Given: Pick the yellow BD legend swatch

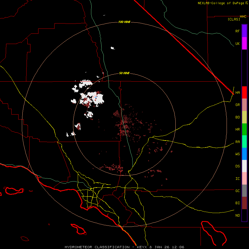Looking at the screenshot, I should click(x=244, y=117).
